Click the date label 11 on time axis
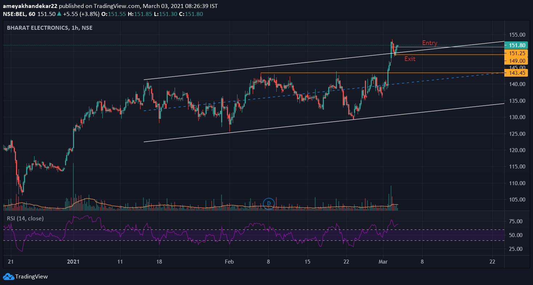The height and width of the screenshot is (285, 533). coord(120,261)
